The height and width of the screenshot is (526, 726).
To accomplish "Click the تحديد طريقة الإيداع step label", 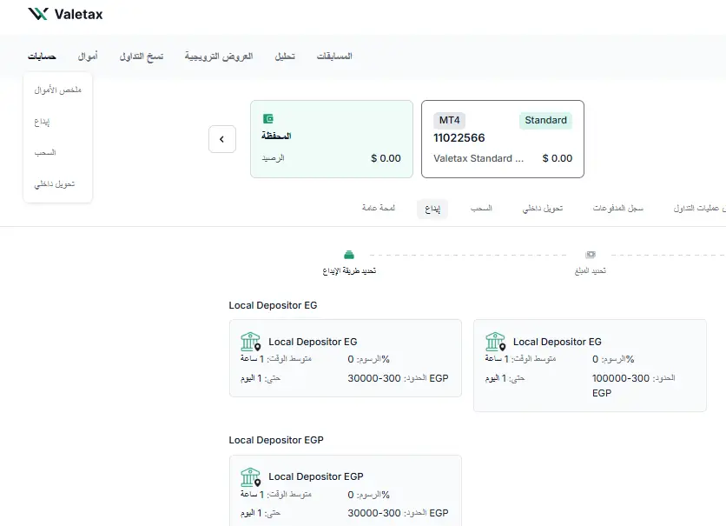I will (349, 270).
